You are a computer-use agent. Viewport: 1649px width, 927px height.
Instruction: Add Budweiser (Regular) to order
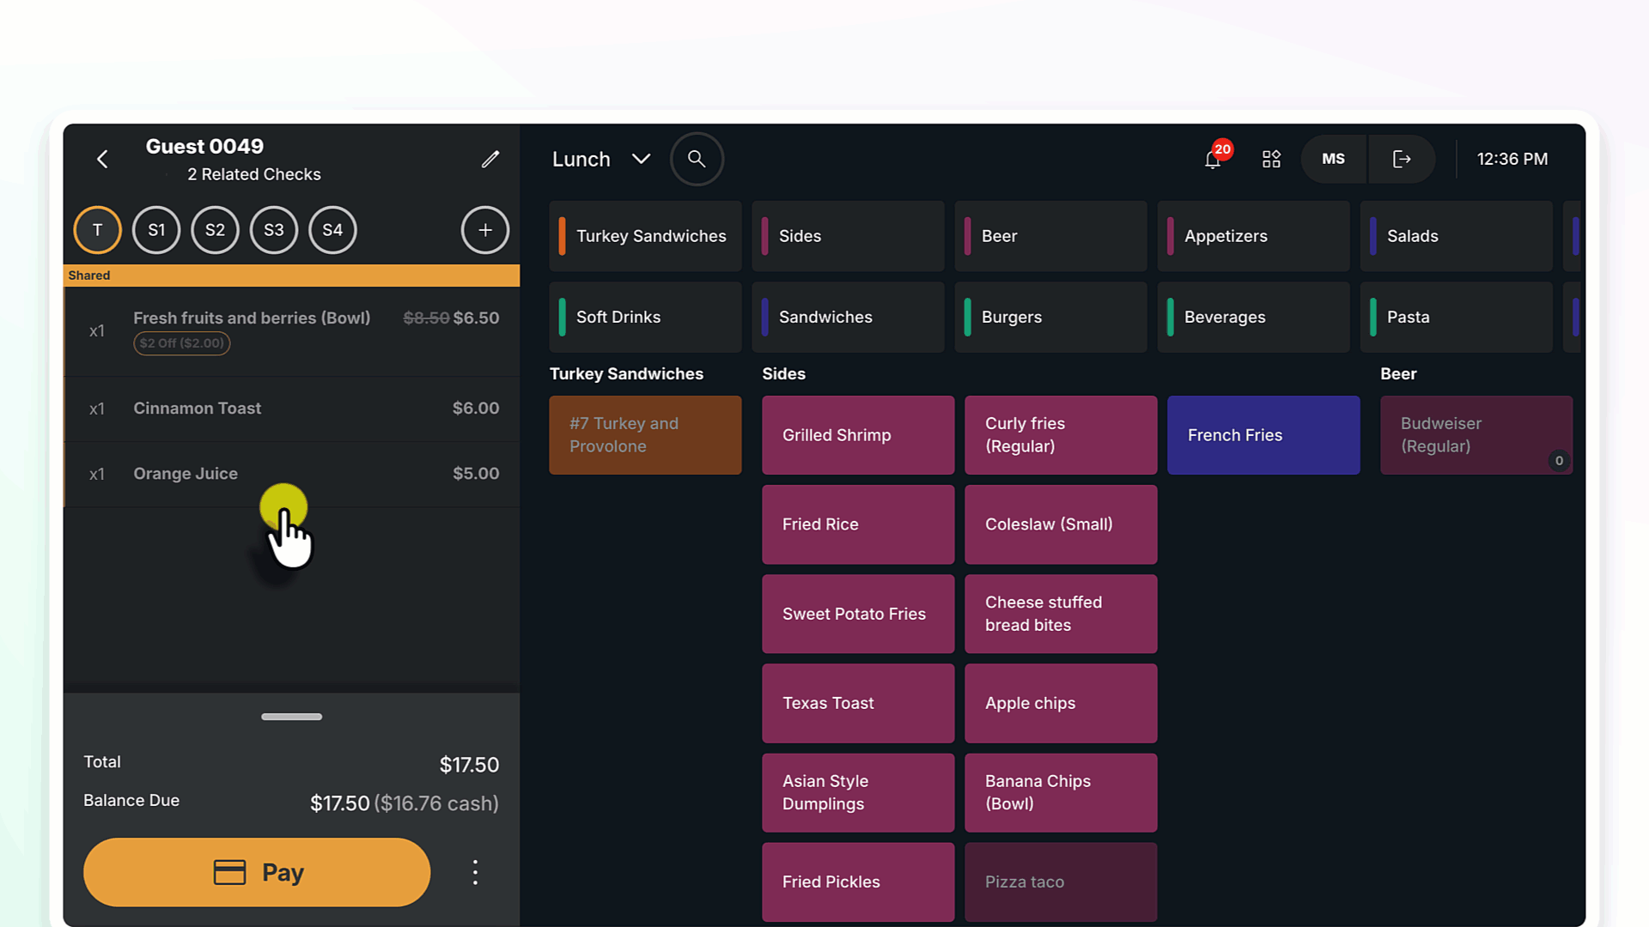[1476, 435]
